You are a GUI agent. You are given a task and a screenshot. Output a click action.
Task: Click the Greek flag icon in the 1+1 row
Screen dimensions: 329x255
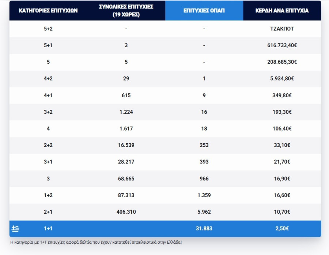point(15,229)
